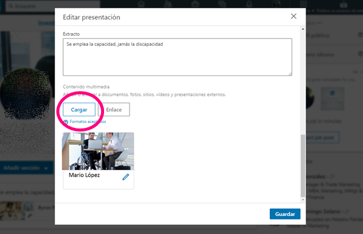Click the dialog scrollbar down arrow

point(303,200)
